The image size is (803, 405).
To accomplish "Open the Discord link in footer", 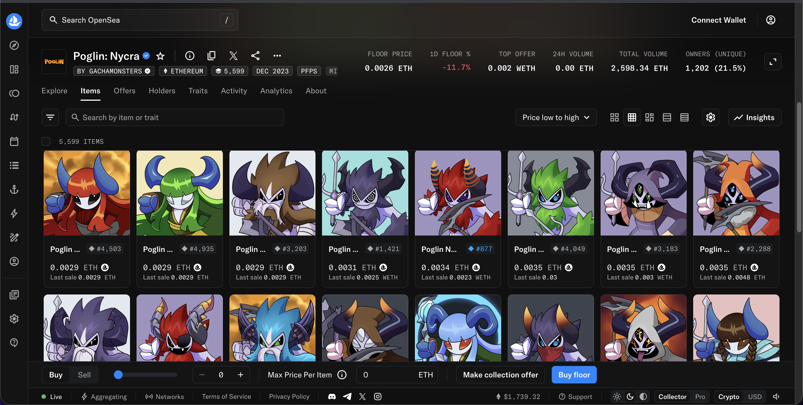I will [332, 397].
